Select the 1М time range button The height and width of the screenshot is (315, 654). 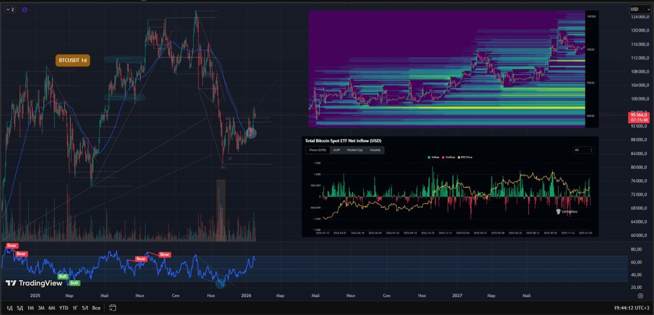(31, 308)
